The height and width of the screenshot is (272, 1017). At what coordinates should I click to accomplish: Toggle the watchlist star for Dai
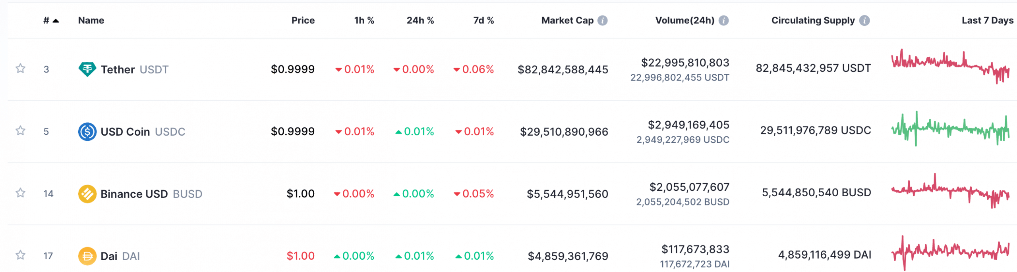click(21, 255)
